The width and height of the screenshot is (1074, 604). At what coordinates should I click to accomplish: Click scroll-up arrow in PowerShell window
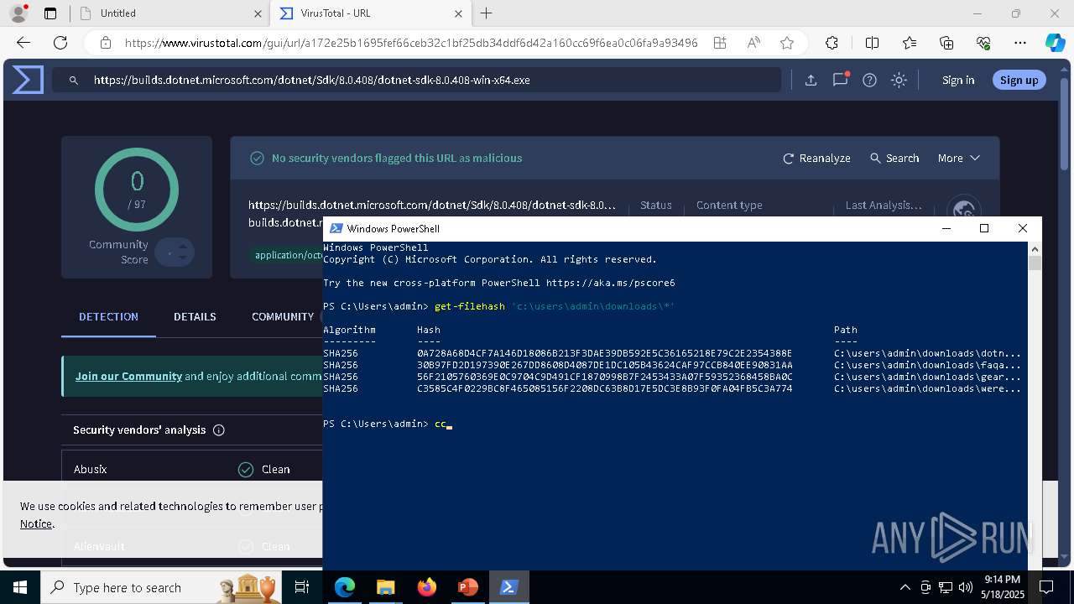point(1035,249)
